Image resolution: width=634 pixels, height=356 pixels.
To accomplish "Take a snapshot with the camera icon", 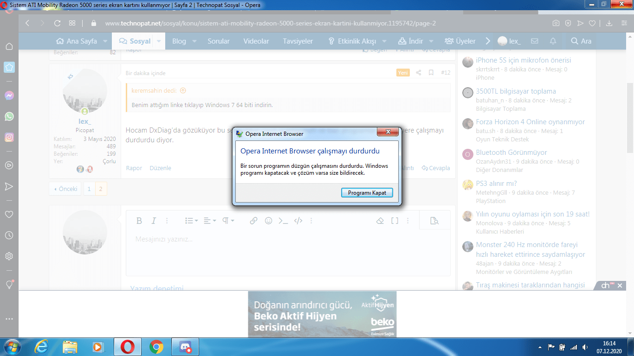I will pyautogui.click(x=556, y=23).
